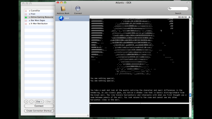Viewport: 212px width, 119px height.
Task: Select Online Gaming Resource in the list
Action: coord(42,17)
